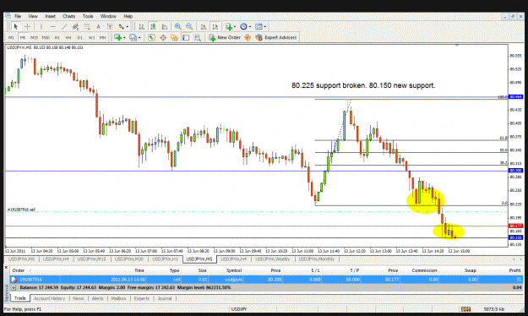
Task: Enable the H1 timeframe
Action: (x=57, y=37)
